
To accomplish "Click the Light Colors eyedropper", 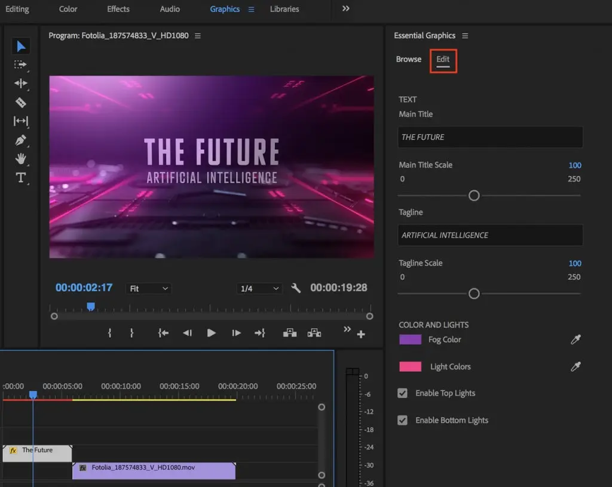I will 575,366.
